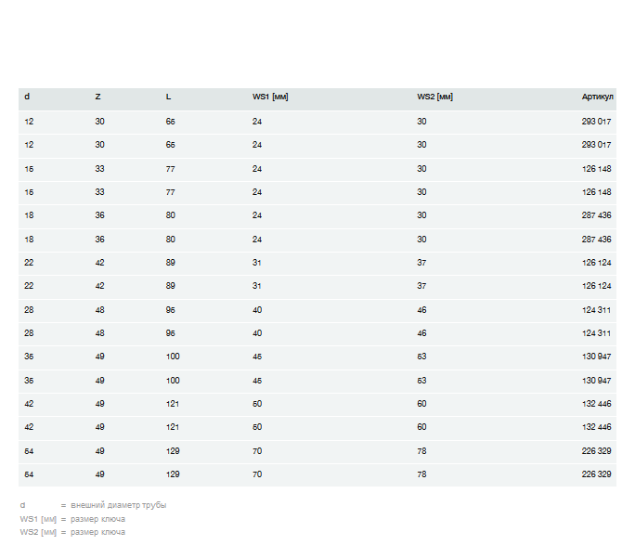
Task: Click the first 126 148 article number
Action: 596,169
